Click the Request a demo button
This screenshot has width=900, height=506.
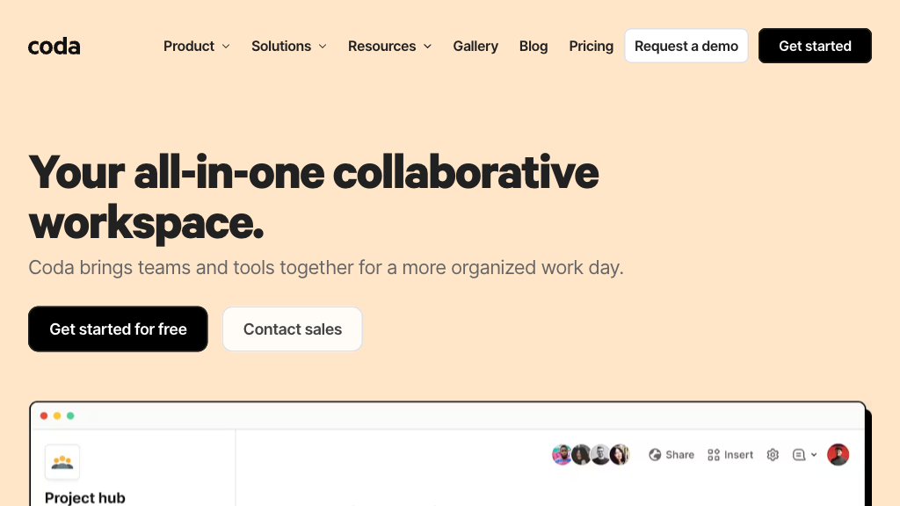tap(686, 47)
